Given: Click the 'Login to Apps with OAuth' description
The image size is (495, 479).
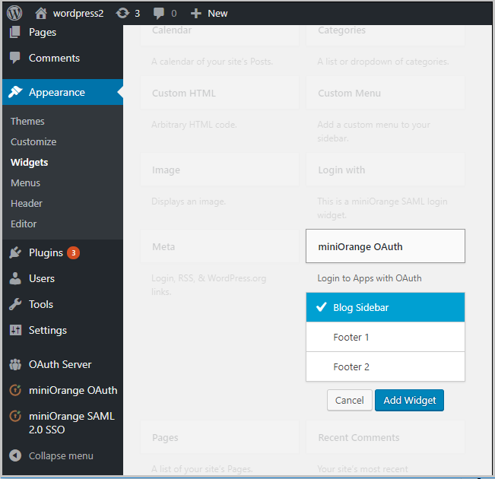Looking at the screenshot, I should [x=370, y=278].
